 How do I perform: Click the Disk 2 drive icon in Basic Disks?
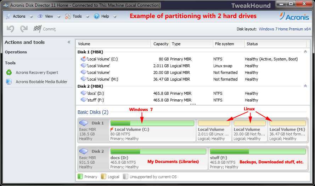coord(84,151)
